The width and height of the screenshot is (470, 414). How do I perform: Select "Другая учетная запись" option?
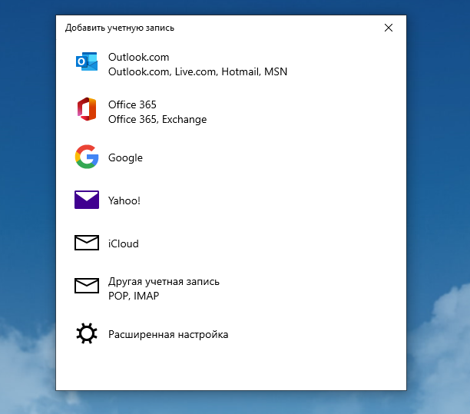tap(164, 281)
